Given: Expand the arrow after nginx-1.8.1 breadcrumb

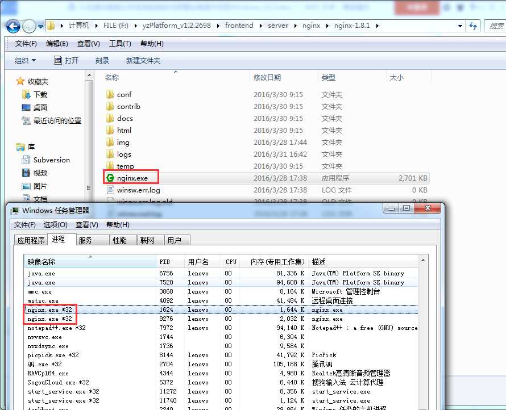Looking at the screenshot, I should click(x=378, y=26).
